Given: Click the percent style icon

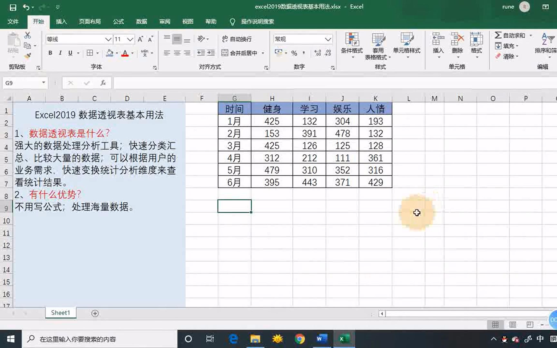Looking at the screenshot, I should tap(294, 53).
